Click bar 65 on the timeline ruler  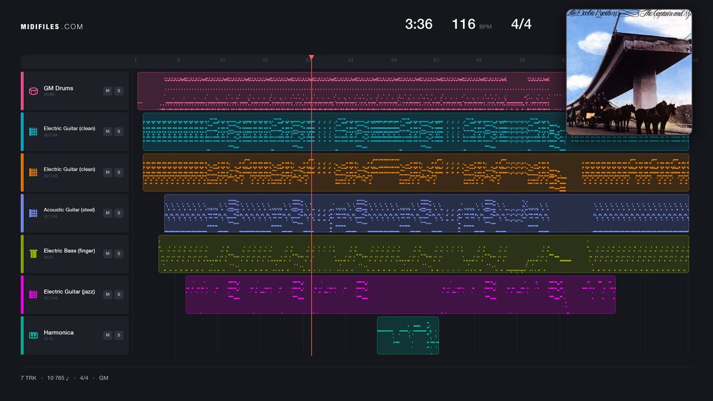[479, 60]
